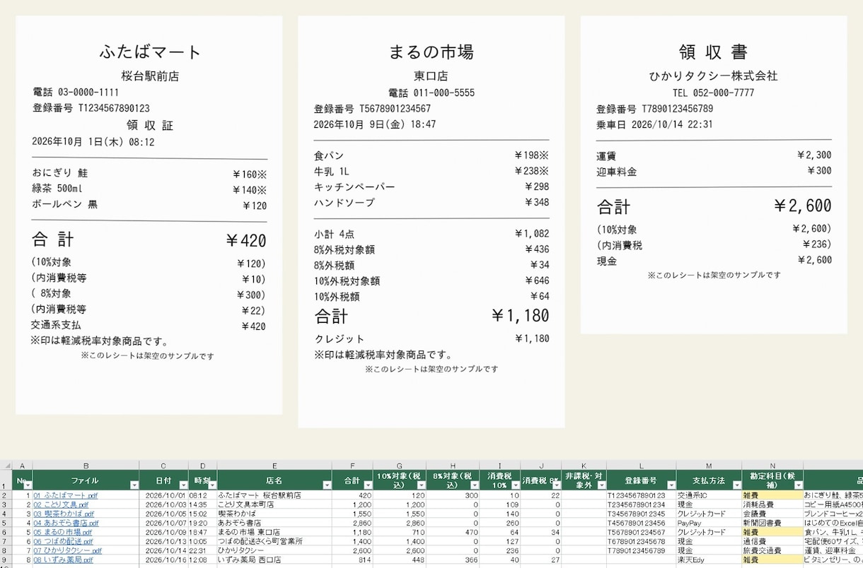Image resolution: width=863 pixels, height=568 pixels.
Task: Click 支払方法 cell '楽天Edy'
Action: coord(709,560)
